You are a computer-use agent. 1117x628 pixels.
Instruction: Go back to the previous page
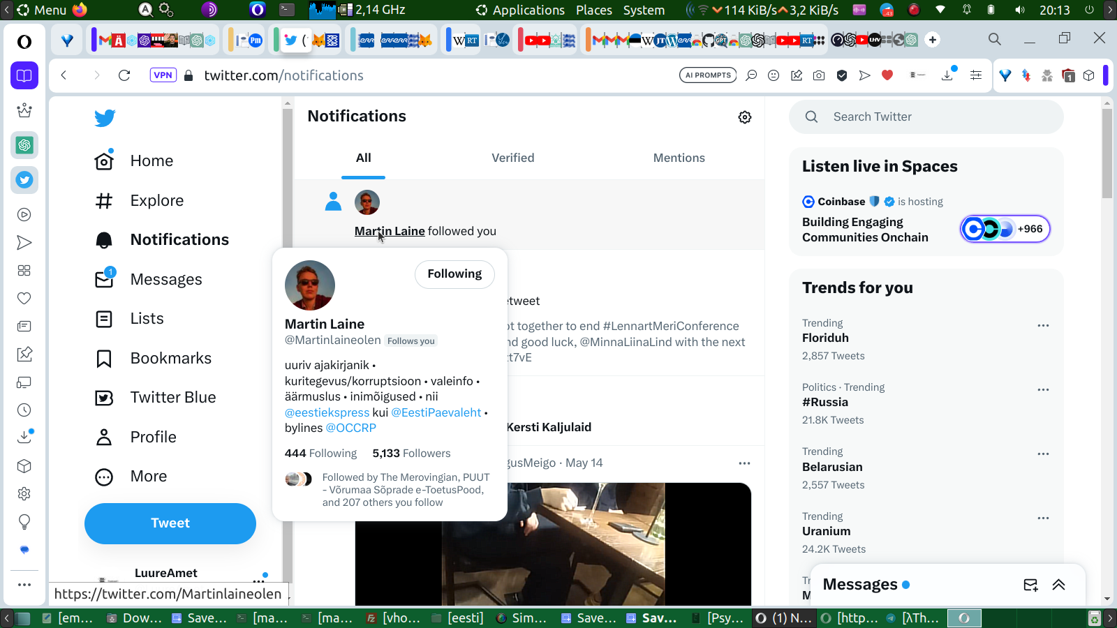tap(64, 75)
